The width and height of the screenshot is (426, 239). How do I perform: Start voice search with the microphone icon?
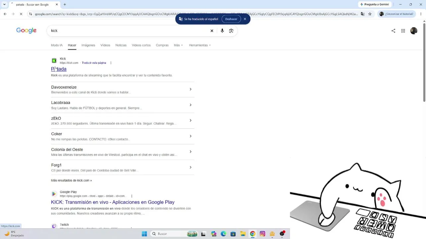pos(222,31)
